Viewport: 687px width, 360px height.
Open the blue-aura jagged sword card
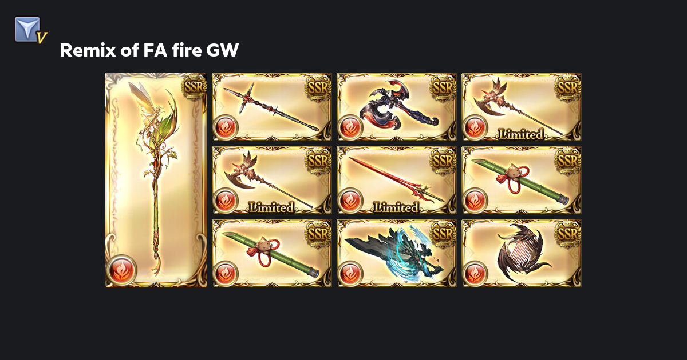point(397,253)
